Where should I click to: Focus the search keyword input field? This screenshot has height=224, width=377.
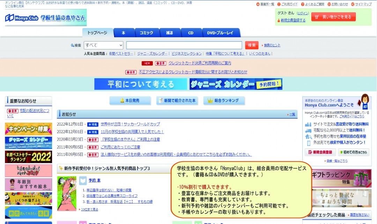pyautogui.click(x=184, y=45)
